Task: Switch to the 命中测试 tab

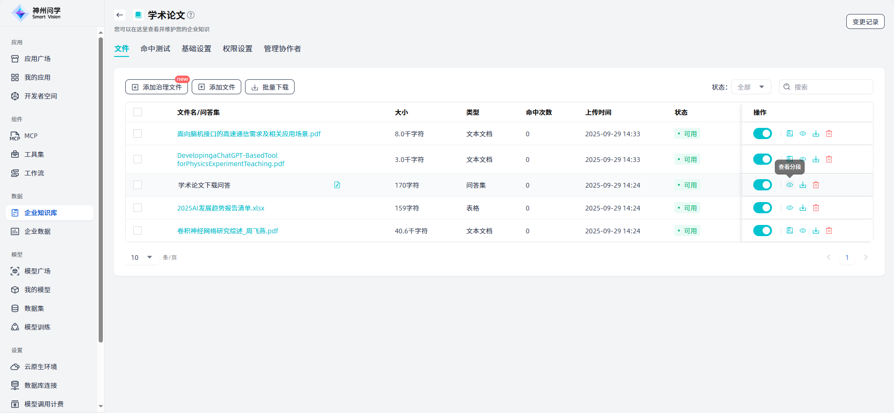Action: 155,49
